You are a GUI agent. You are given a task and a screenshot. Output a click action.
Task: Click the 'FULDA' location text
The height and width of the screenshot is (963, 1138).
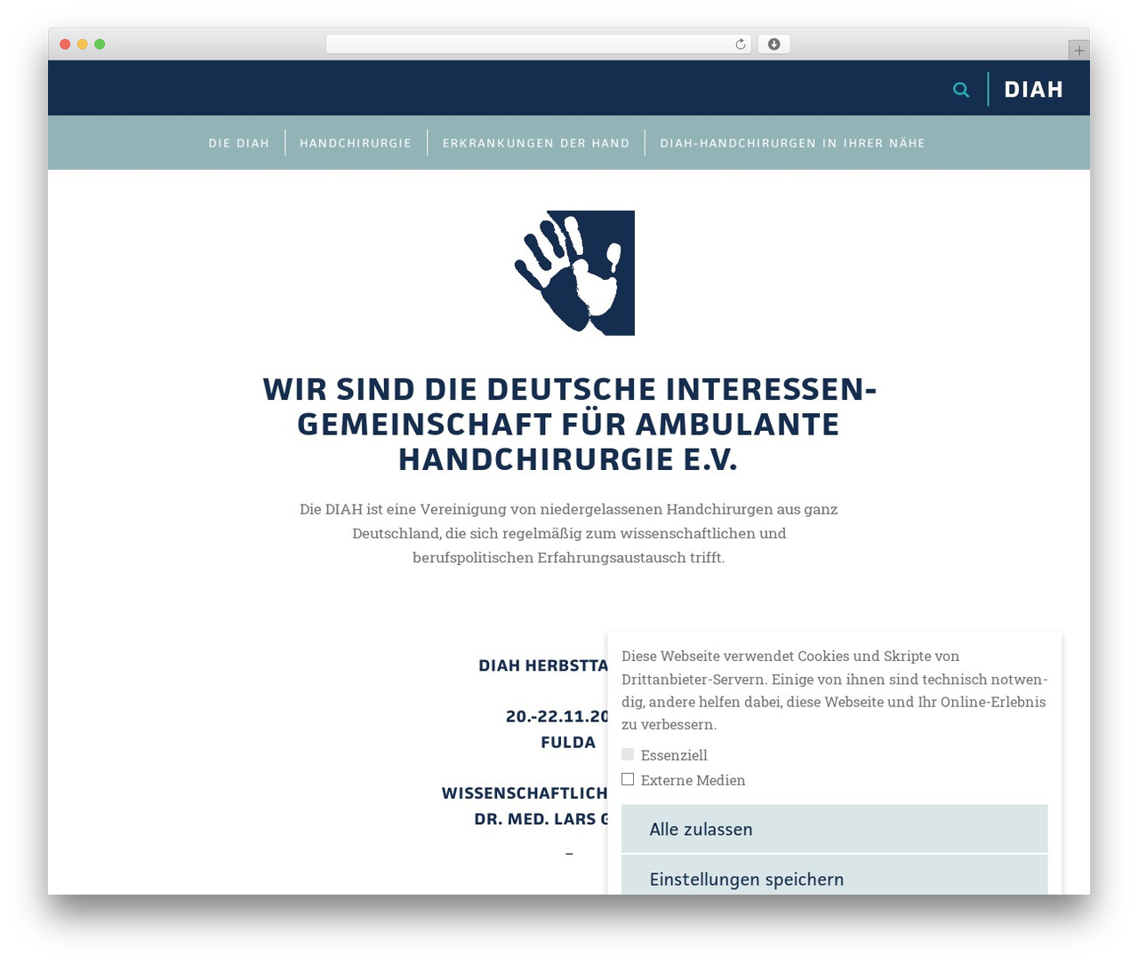(568, 743)
